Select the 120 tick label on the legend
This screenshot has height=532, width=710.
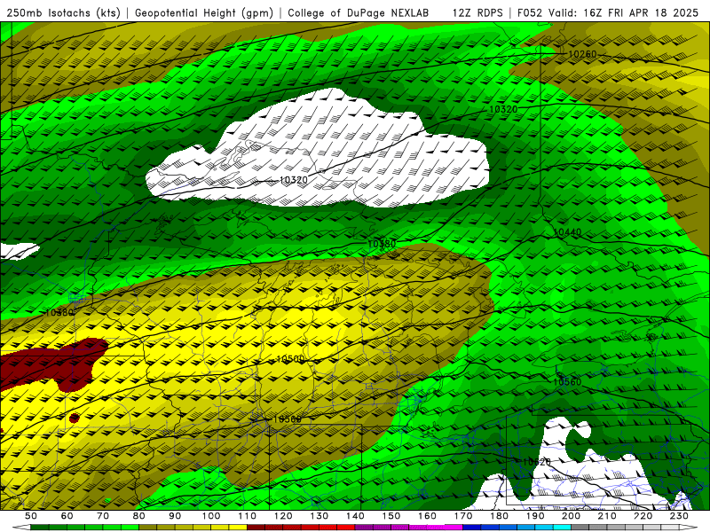tap(283, 516)
